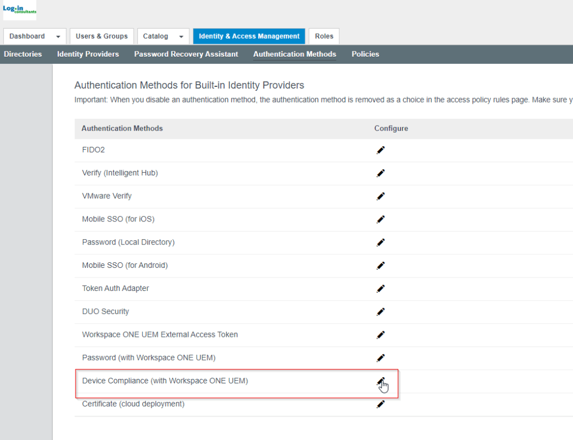The width and height of the screenshot is (573, 440).
Task: Edit Password (Local Directory) settings
Action: (381, 242)
